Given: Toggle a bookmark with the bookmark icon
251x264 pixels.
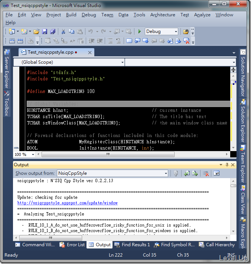Looking at the screenshot, I should 129,41.
